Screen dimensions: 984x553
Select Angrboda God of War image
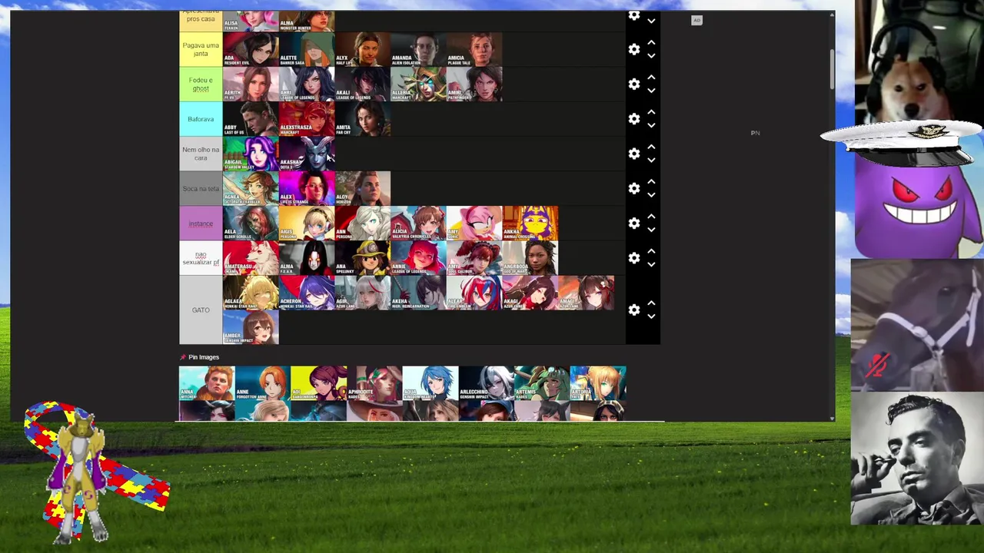click(530, 258)
